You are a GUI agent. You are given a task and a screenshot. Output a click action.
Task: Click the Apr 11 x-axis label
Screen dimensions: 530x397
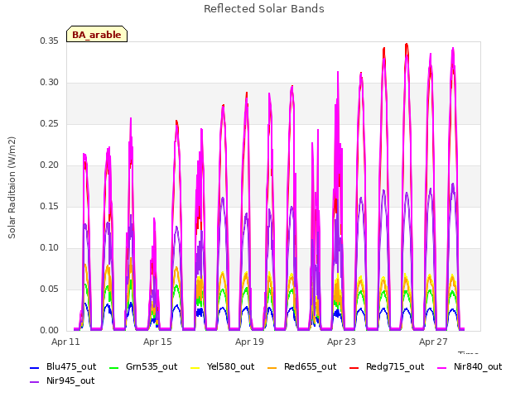coord(66,342)
